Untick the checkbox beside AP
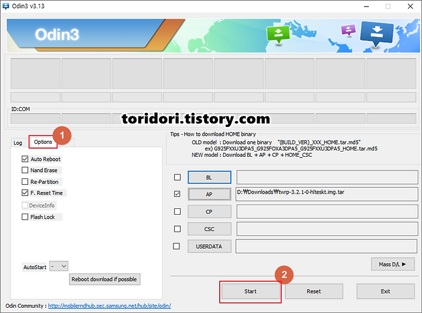 click(178, 194)
